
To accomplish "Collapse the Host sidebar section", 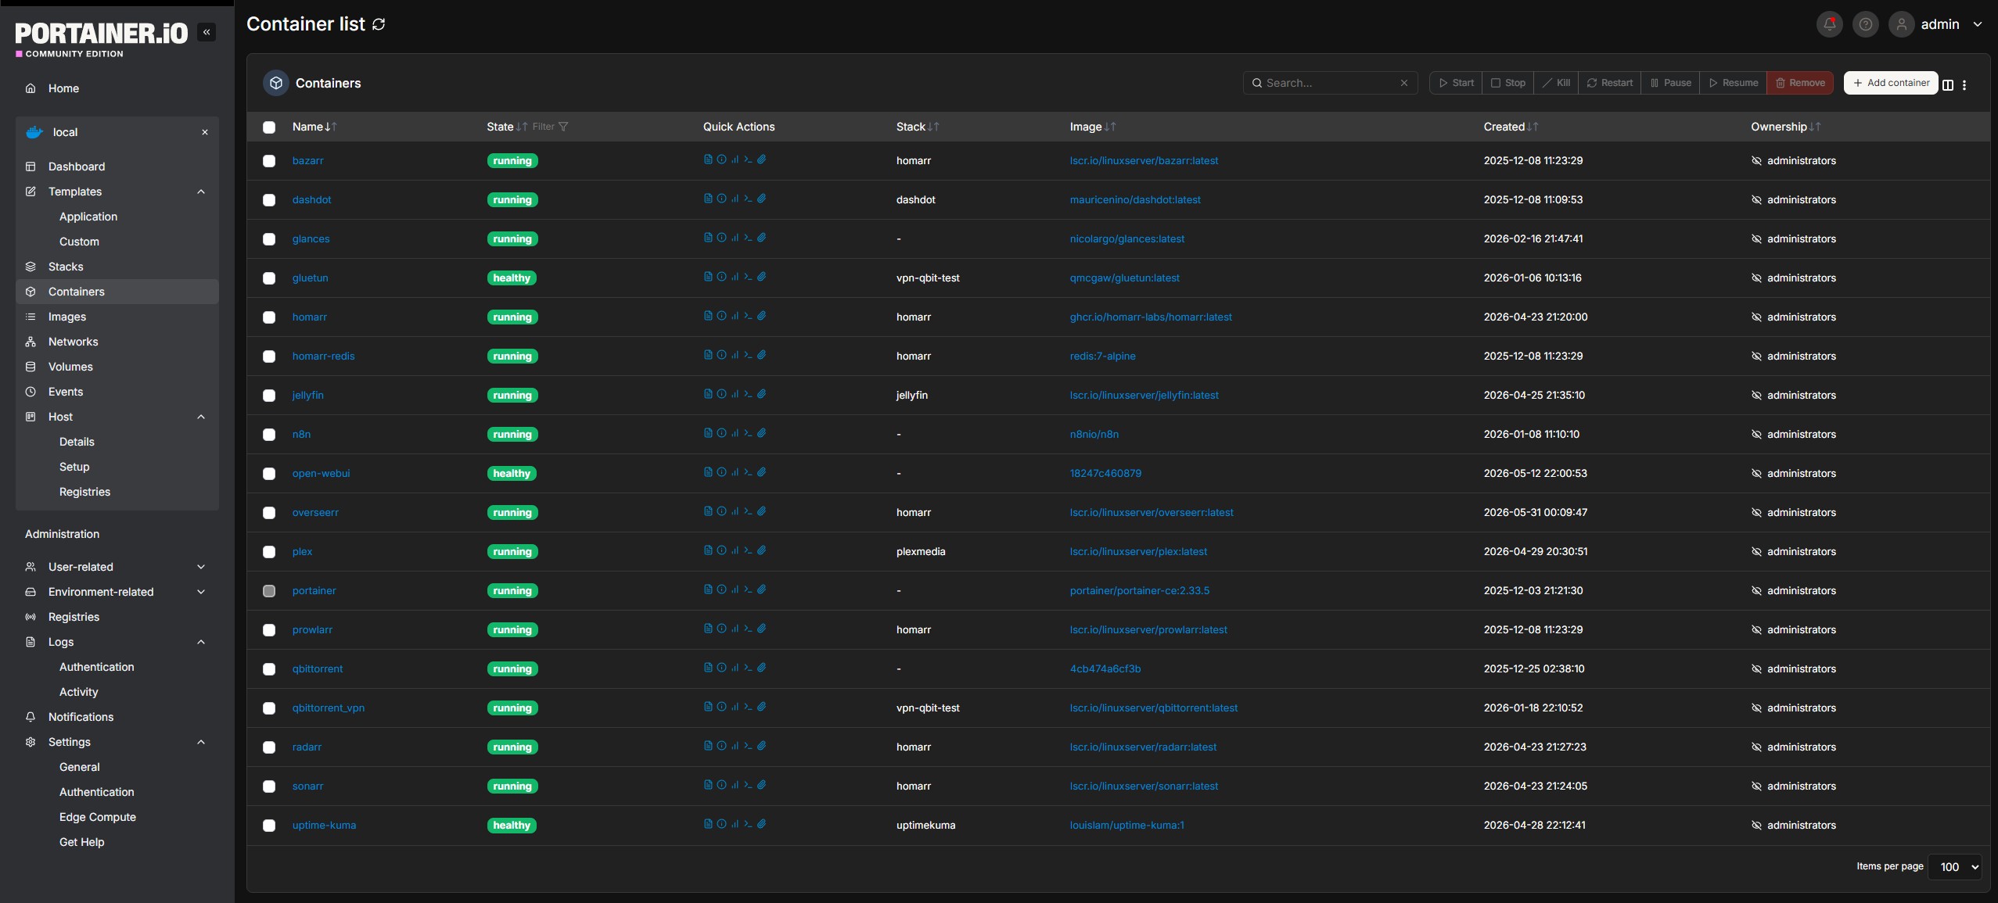I will (x=201, y=417).
